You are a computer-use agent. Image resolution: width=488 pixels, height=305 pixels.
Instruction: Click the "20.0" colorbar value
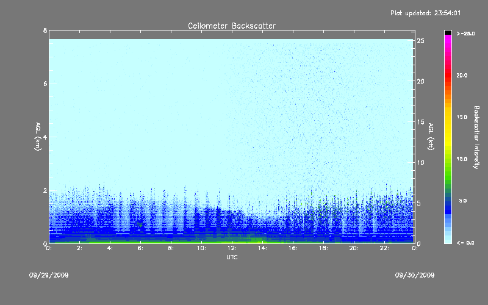coord(462,75)
